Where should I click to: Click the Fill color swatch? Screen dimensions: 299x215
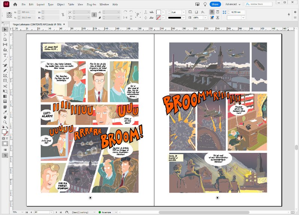click(x=4, y=132)
